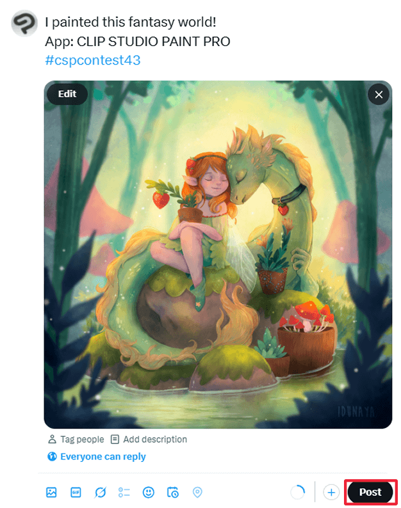Click the Grok enhance icon
Screen dimensions: 401x508
tap(100, 492)
